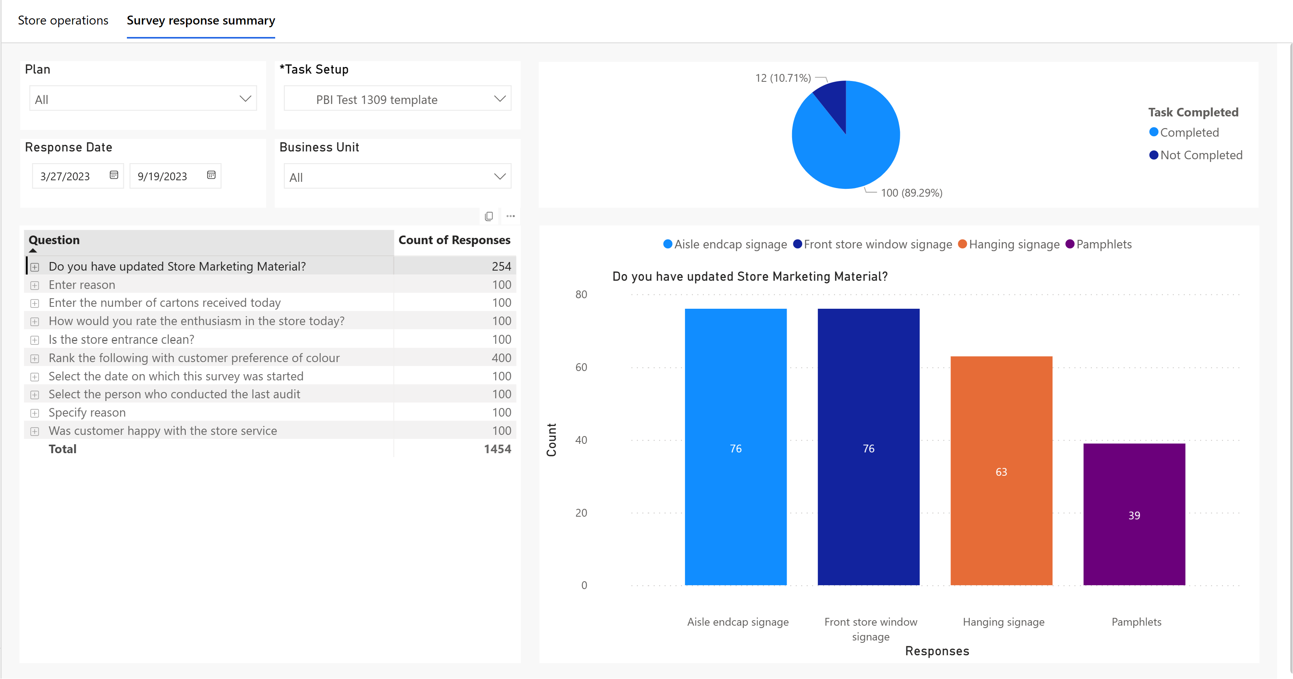Select the Survey response summary tab

click(x=201, y=21)
